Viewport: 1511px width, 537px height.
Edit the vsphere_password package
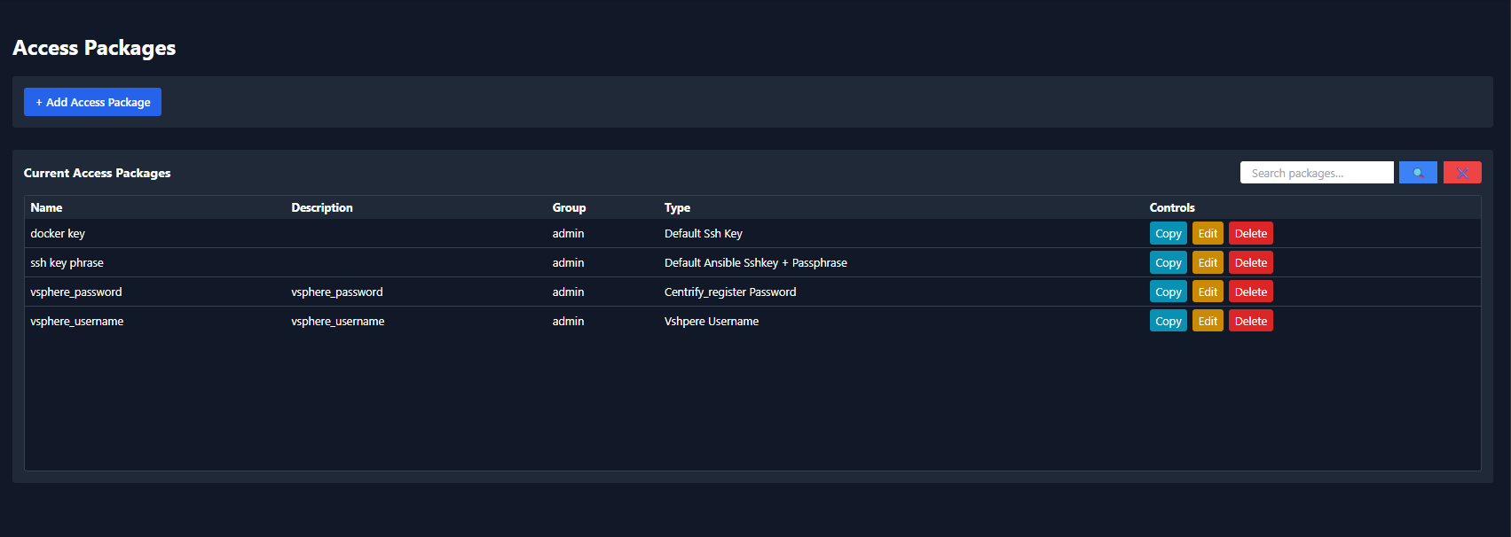(x=1208, y=292)
